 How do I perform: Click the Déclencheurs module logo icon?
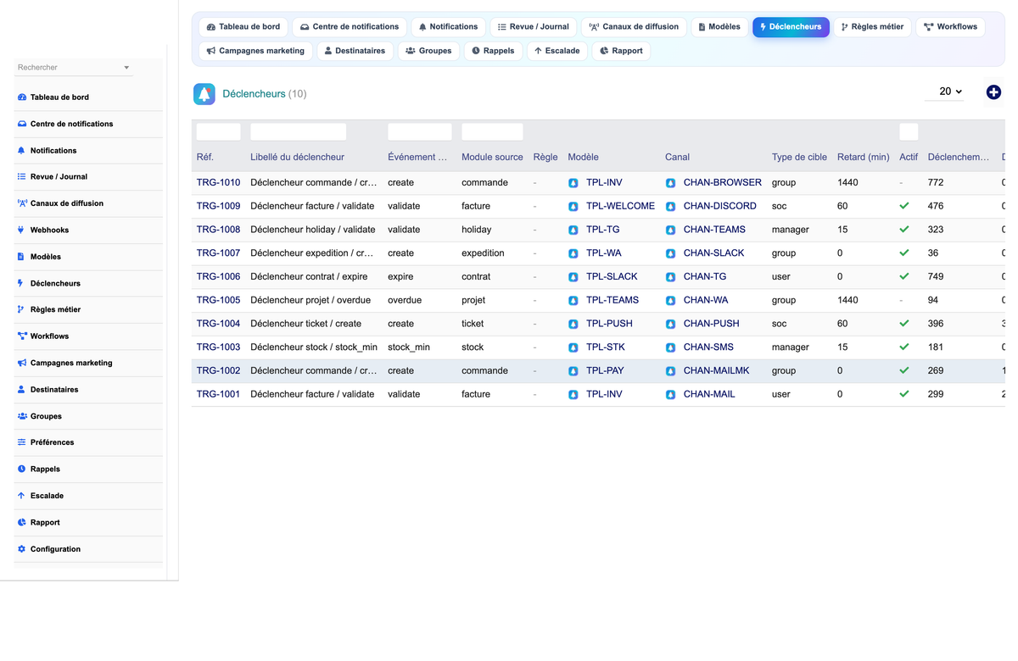(x=204, y=94)
